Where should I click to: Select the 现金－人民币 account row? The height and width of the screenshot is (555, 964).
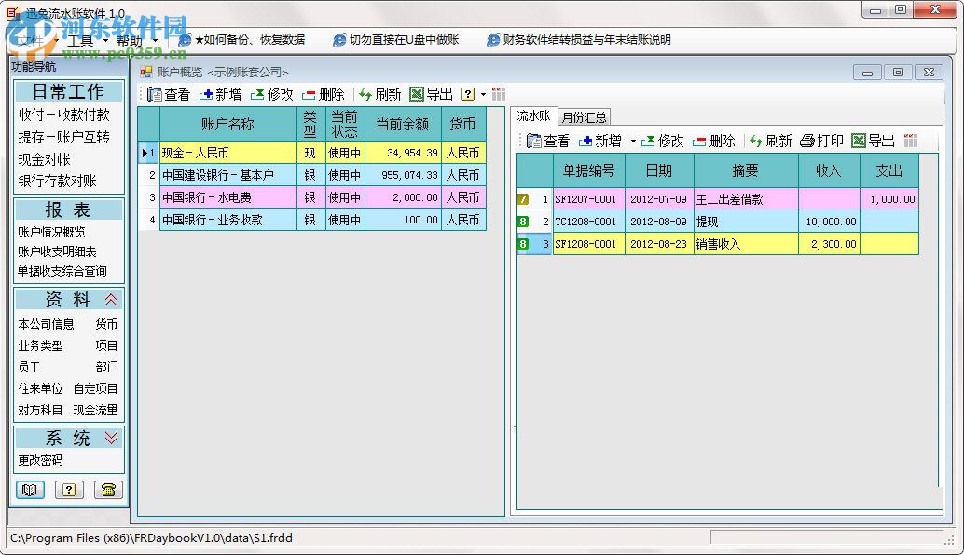point(214,152)
